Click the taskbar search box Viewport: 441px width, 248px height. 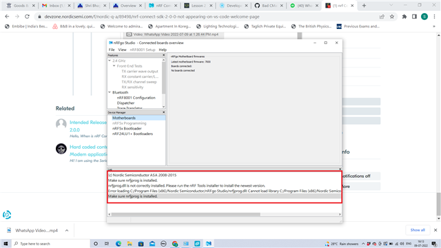point(50,243)
